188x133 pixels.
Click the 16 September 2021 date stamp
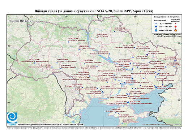pyautogui.click(x=21, y=21)
